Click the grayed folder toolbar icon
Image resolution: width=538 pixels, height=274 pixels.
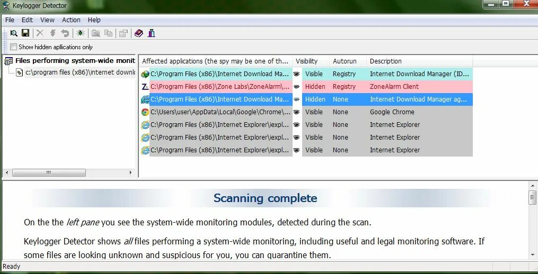point(96,33)
